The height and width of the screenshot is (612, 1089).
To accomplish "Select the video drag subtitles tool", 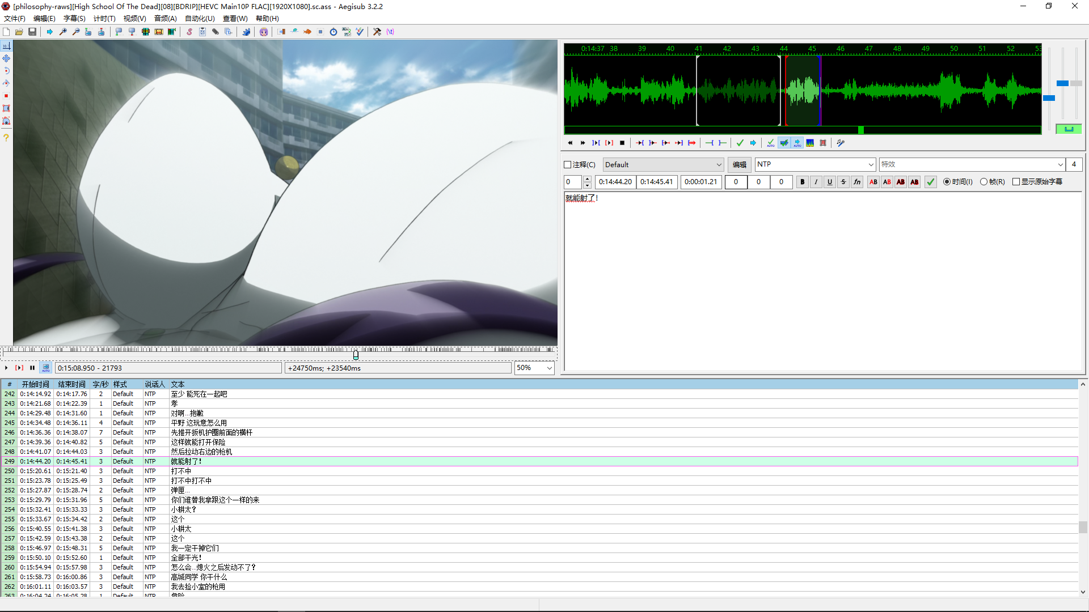I will 6,58.
